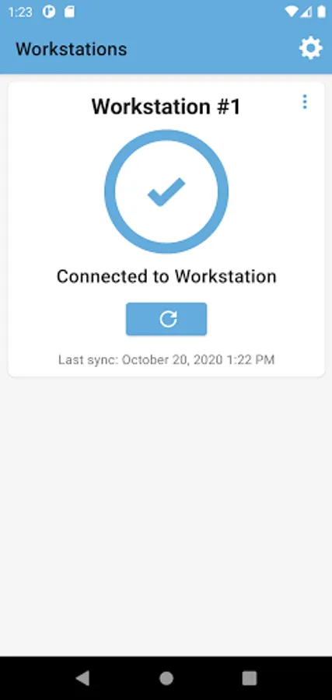Tap the blue refresh sync button
Viewport: 332px width, 700px height.
point(166,319)
